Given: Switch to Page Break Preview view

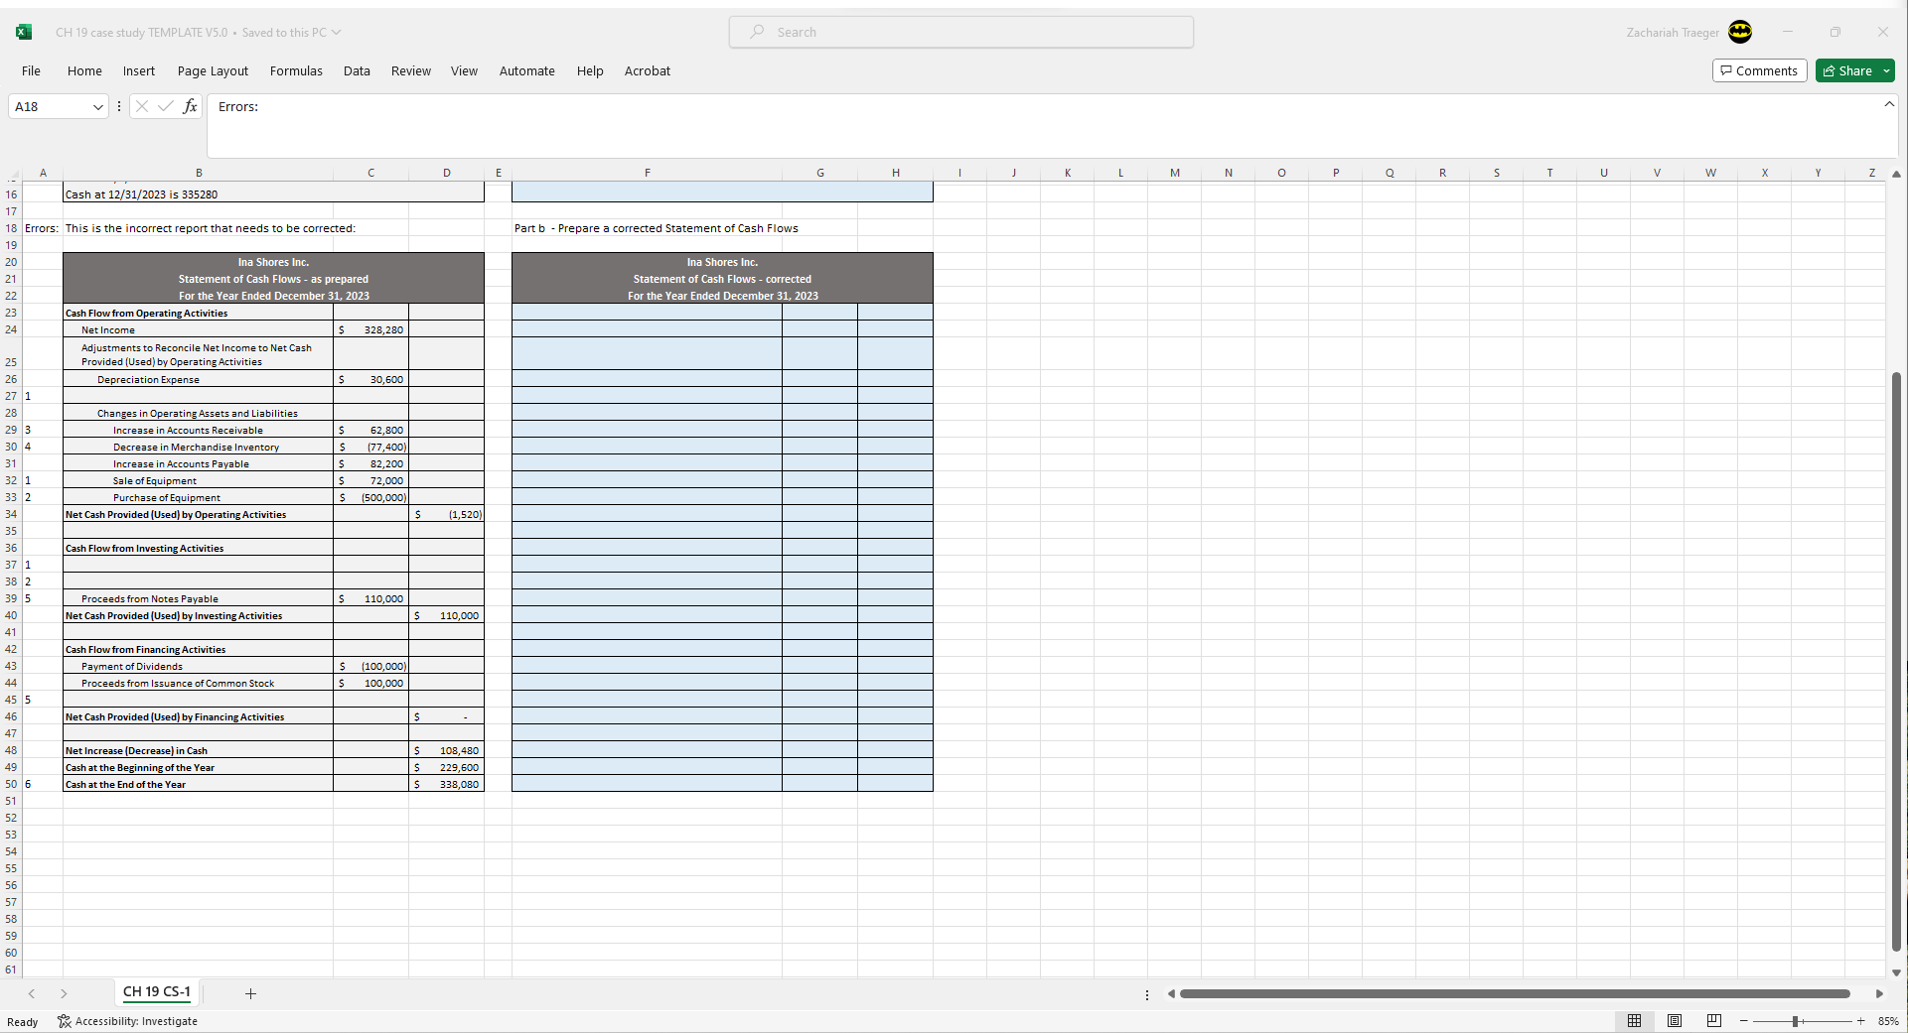Looking at the screenshot, I should (x=1714, y=1021).
